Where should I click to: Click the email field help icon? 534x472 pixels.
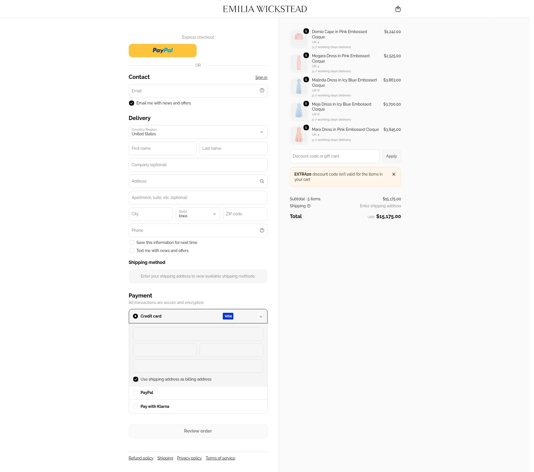pos(262,90)
